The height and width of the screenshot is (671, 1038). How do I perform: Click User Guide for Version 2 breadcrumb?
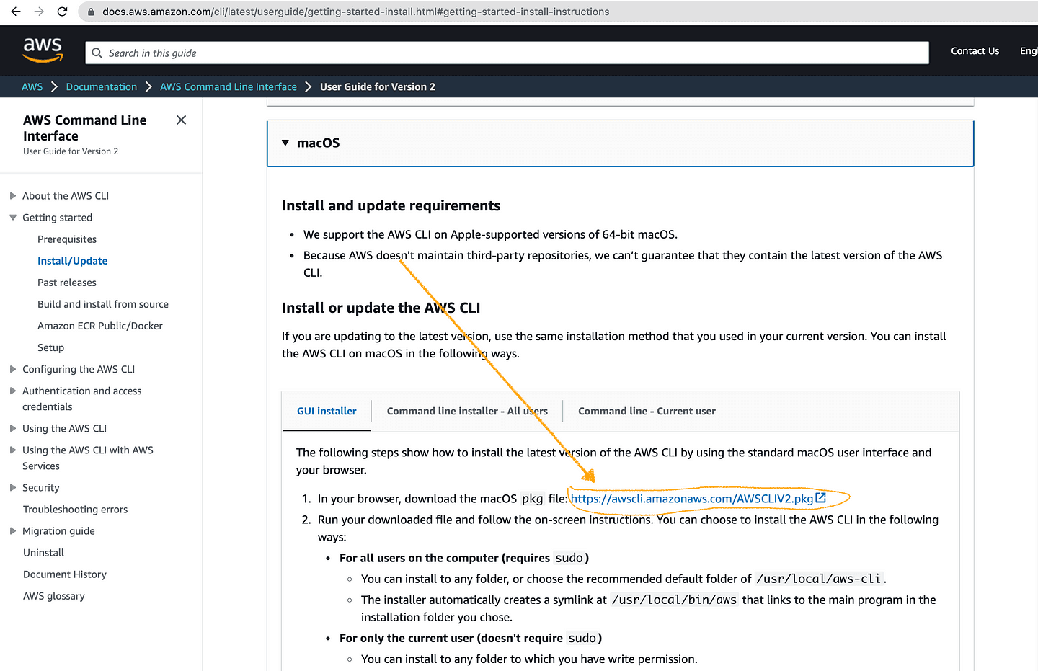click(x=378, y=86)
